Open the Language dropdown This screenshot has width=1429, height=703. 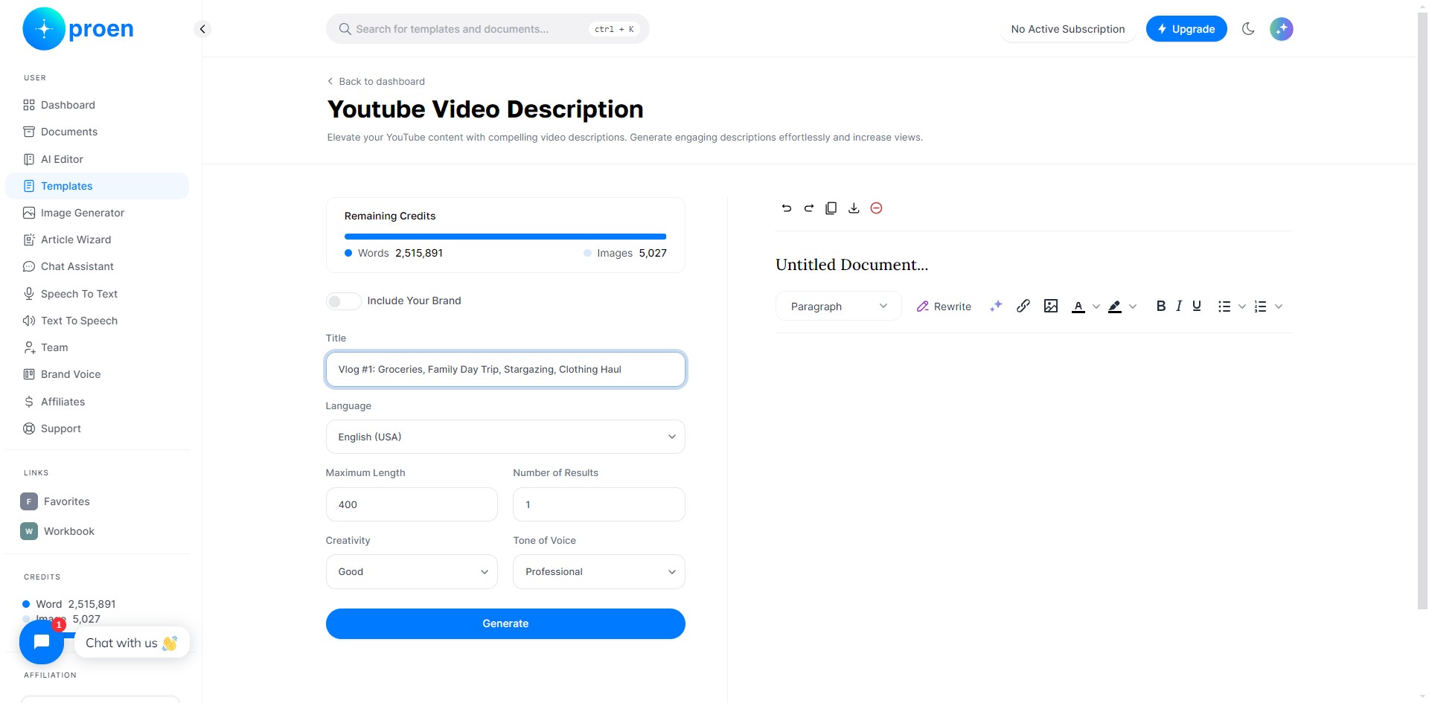[x=505, y=437]
